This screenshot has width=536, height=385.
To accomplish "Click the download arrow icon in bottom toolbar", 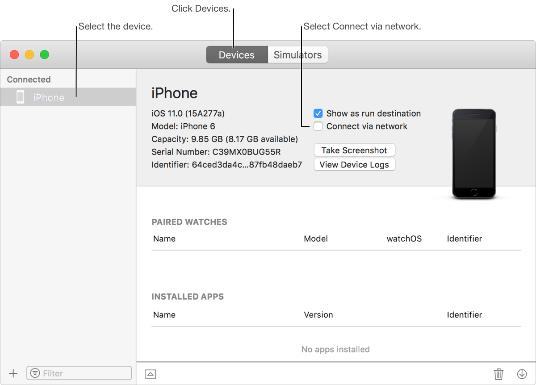I will pyautogui.click(x=522, y=373).
